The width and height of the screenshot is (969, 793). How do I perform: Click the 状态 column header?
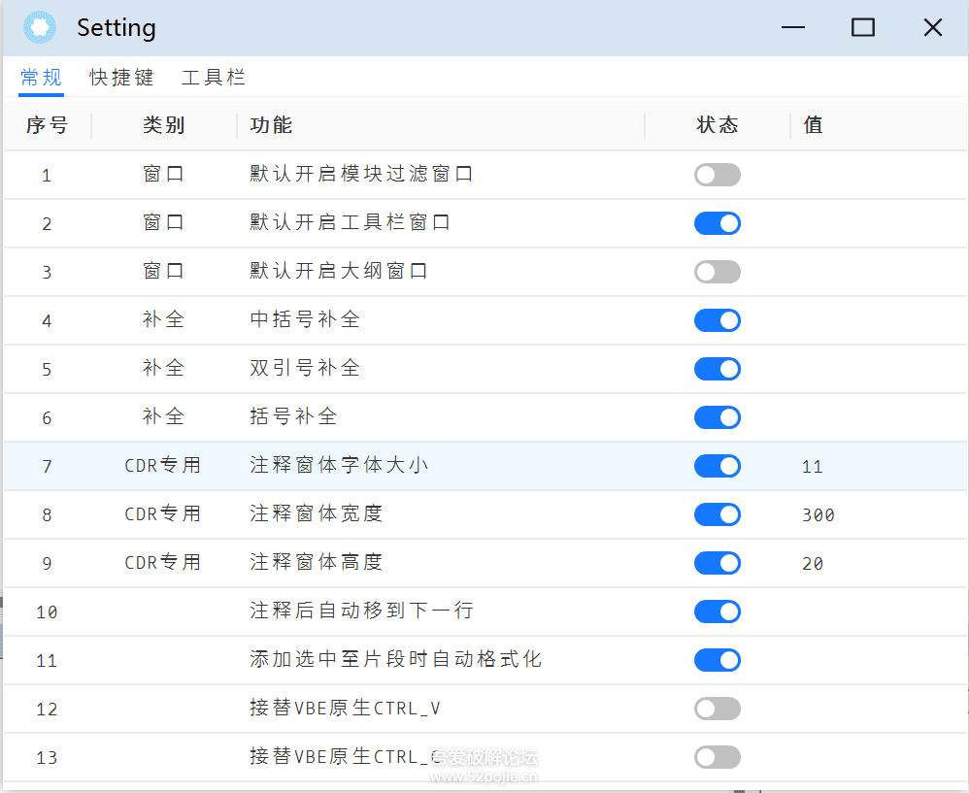(x=717, y=125)
